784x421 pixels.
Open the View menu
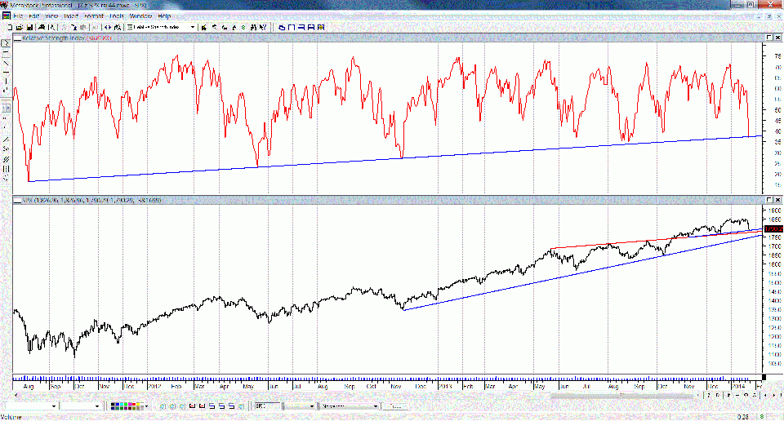click(x=51, y=16)
